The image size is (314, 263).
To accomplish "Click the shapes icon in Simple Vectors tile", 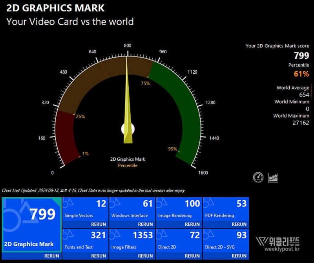I will pos(68,203).
